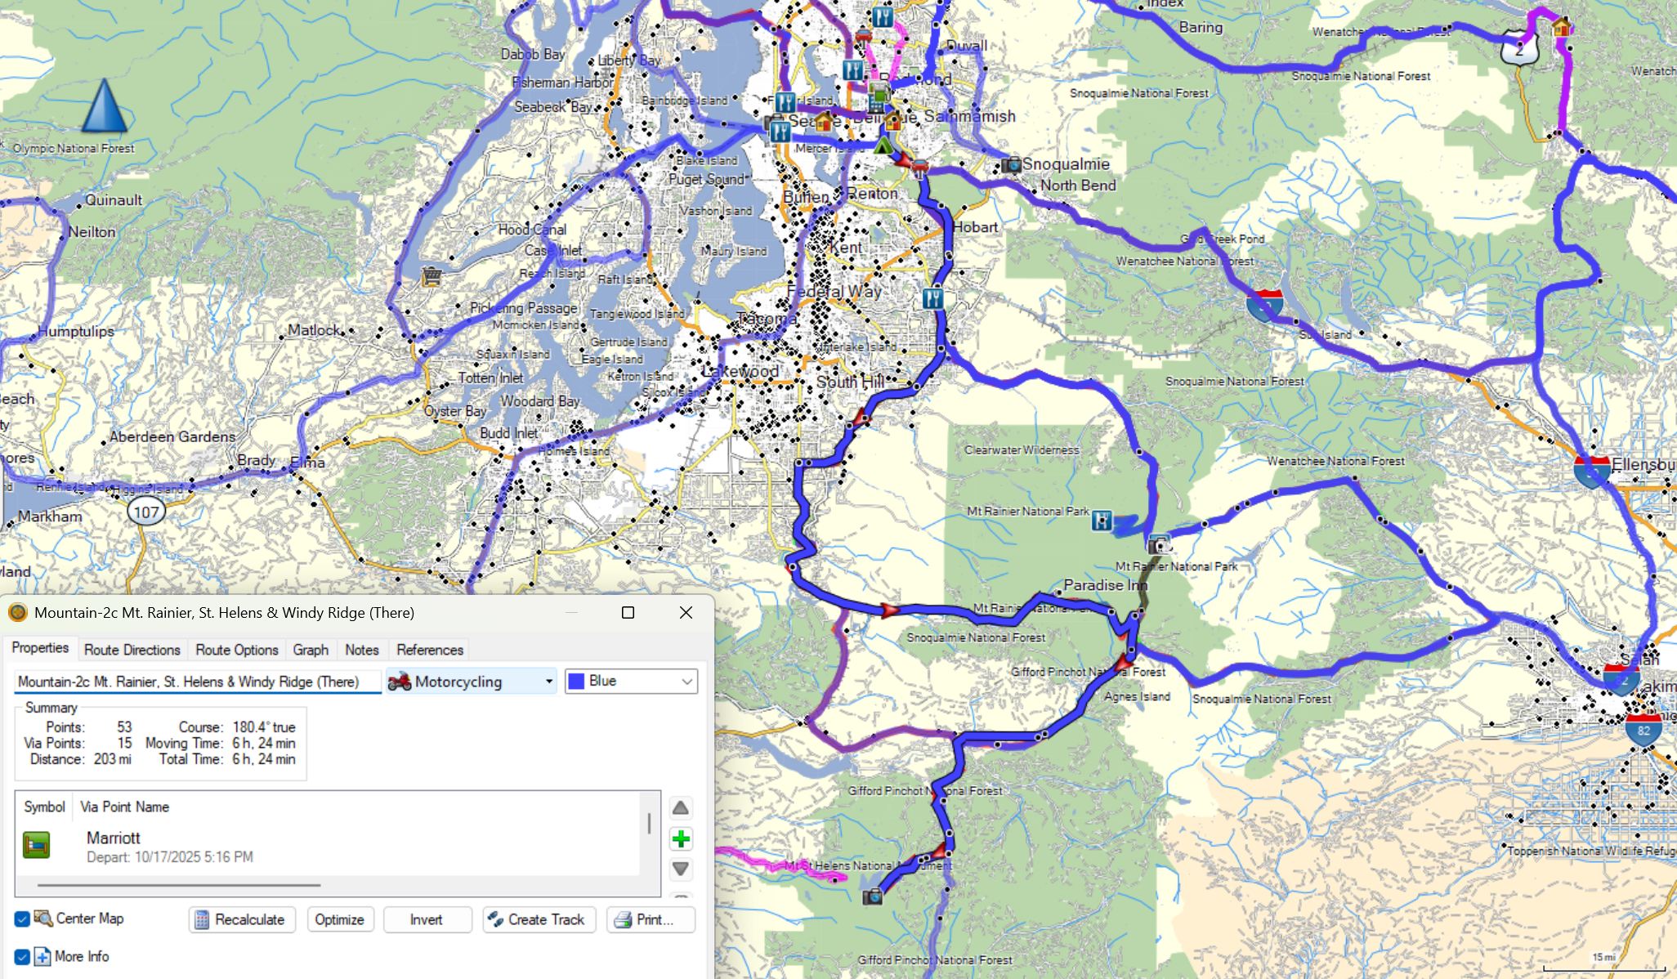The image size is (1677, 979).
Task: Move via point up with arrow button
Action: [680, 808]
